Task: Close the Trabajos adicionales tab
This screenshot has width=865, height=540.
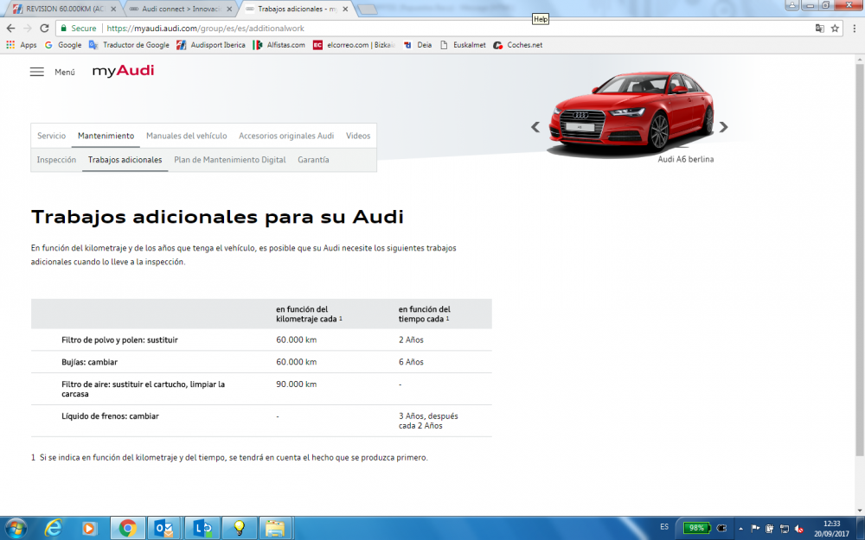Action: (345, 9)
